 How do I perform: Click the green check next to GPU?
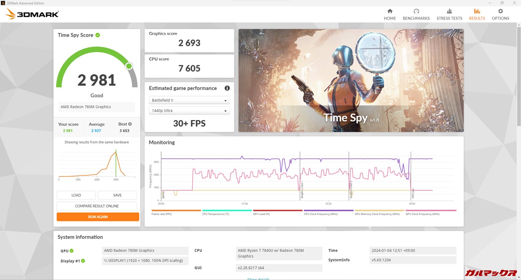click(x=72, y=251)
